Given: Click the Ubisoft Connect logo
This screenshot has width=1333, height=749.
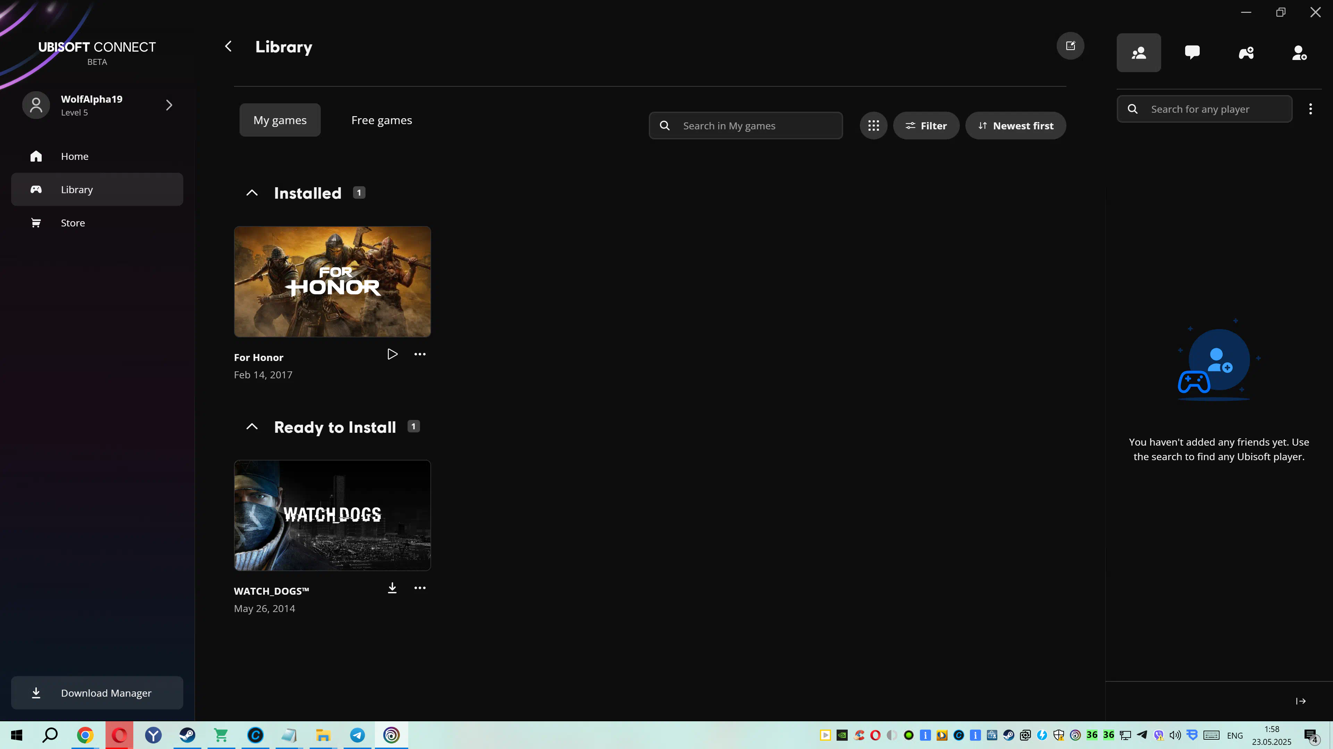Looking at the screenshot, I should pos(97,53).
